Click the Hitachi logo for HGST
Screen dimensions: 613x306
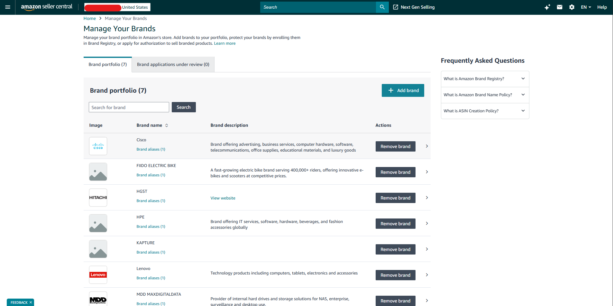point(98,198)
